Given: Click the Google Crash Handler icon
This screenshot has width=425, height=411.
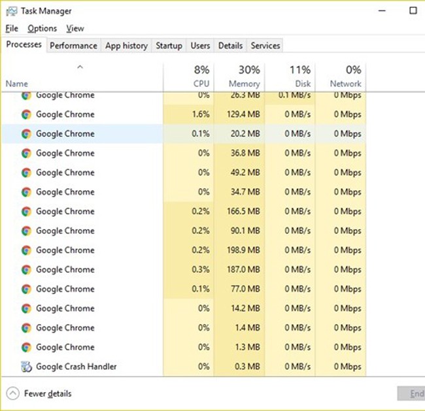Looking at the screenshot, I should 26,367.
